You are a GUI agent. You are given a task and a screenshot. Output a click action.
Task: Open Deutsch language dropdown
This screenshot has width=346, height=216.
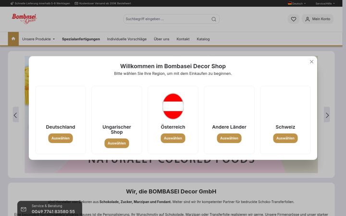click(x=297, y=3)
